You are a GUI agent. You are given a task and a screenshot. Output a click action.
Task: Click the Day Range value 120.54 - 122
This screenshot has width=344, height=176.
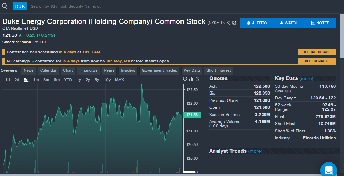[x=323, y=98]
